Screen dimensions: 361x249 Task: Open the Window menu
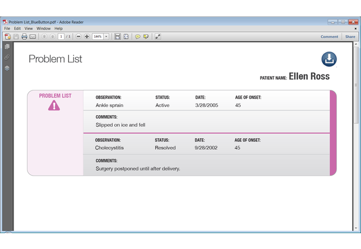[x=43, y=28]
